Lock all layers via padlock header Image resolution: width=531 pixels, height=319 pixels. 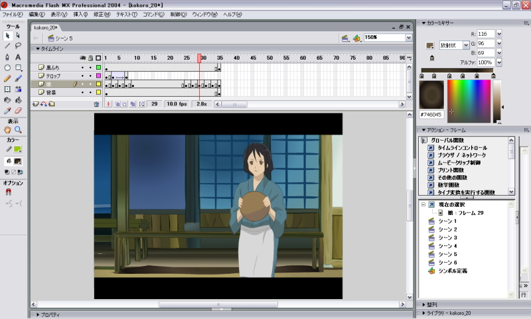[90, 58]
